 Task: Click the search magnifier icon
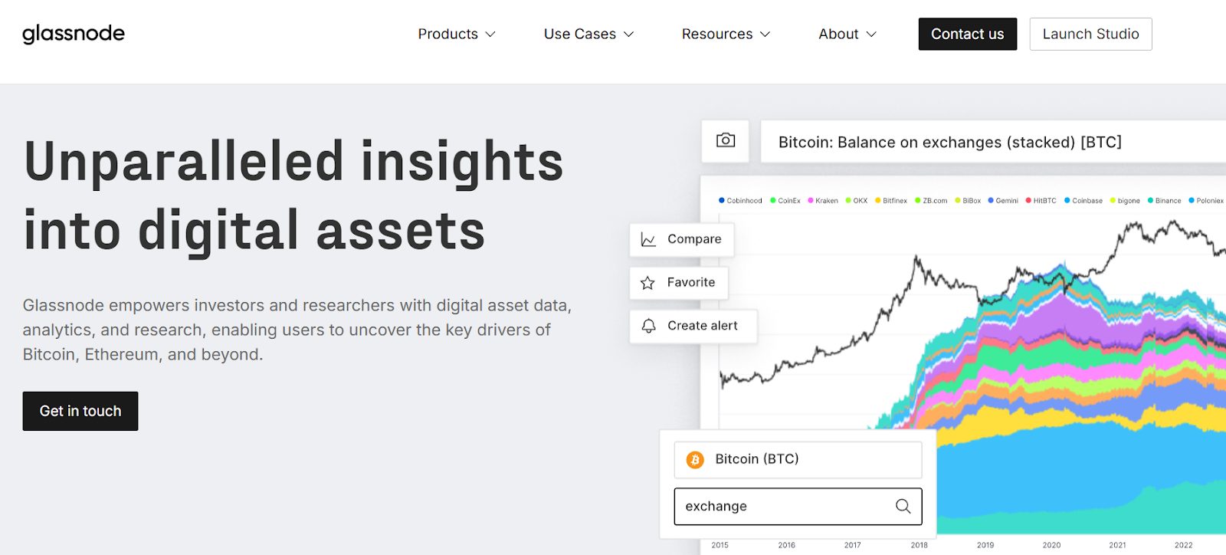pyautogui.click(x=903, y=507)
